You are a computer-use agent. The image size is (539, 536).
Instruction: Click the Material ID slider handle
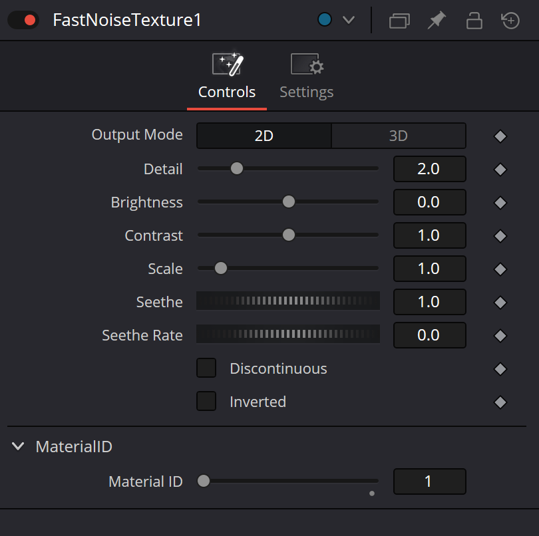(x=204, y=481)
